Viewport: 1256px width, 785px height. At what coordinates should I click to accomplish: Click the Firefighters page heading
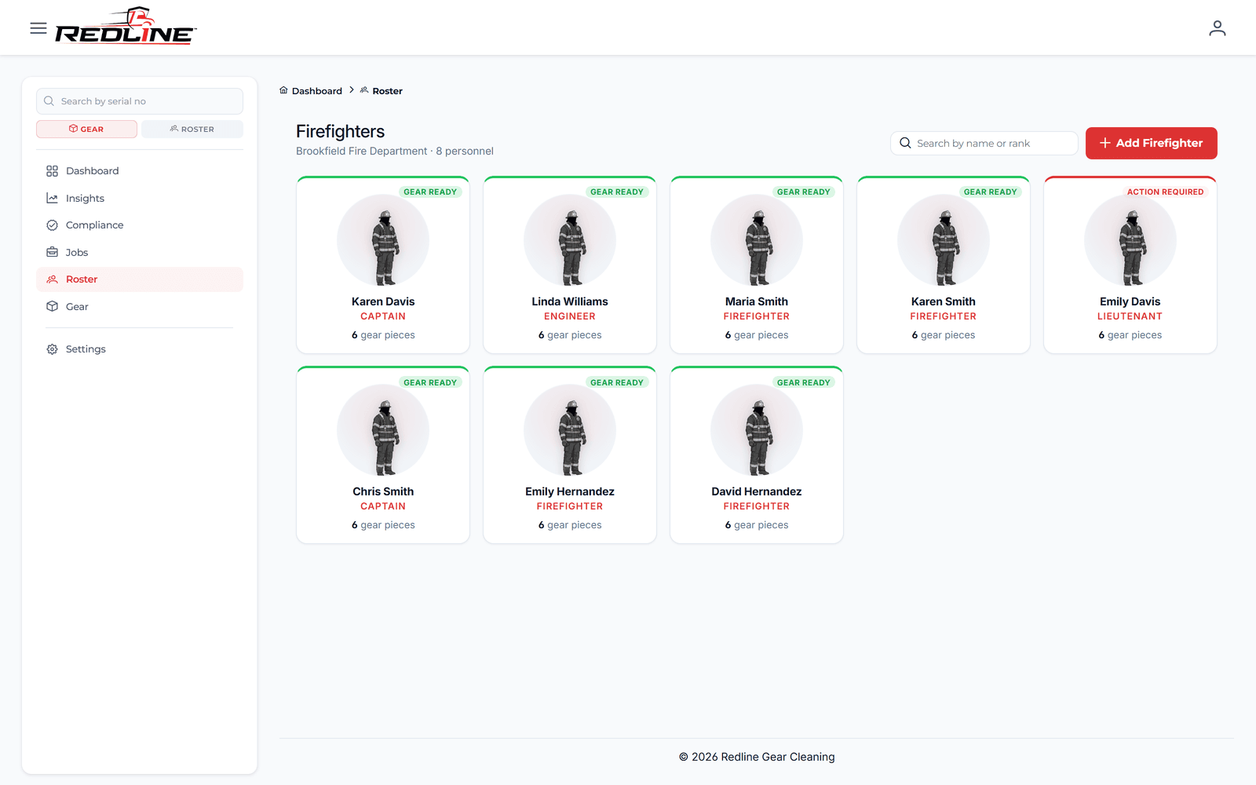(x=341, y=131)
